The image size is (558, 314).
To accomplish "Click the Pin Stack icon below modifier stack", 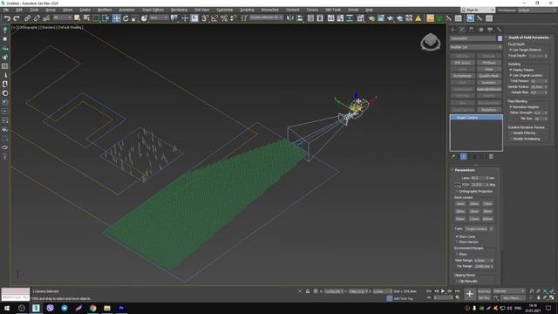I will (x=453, y=156).
